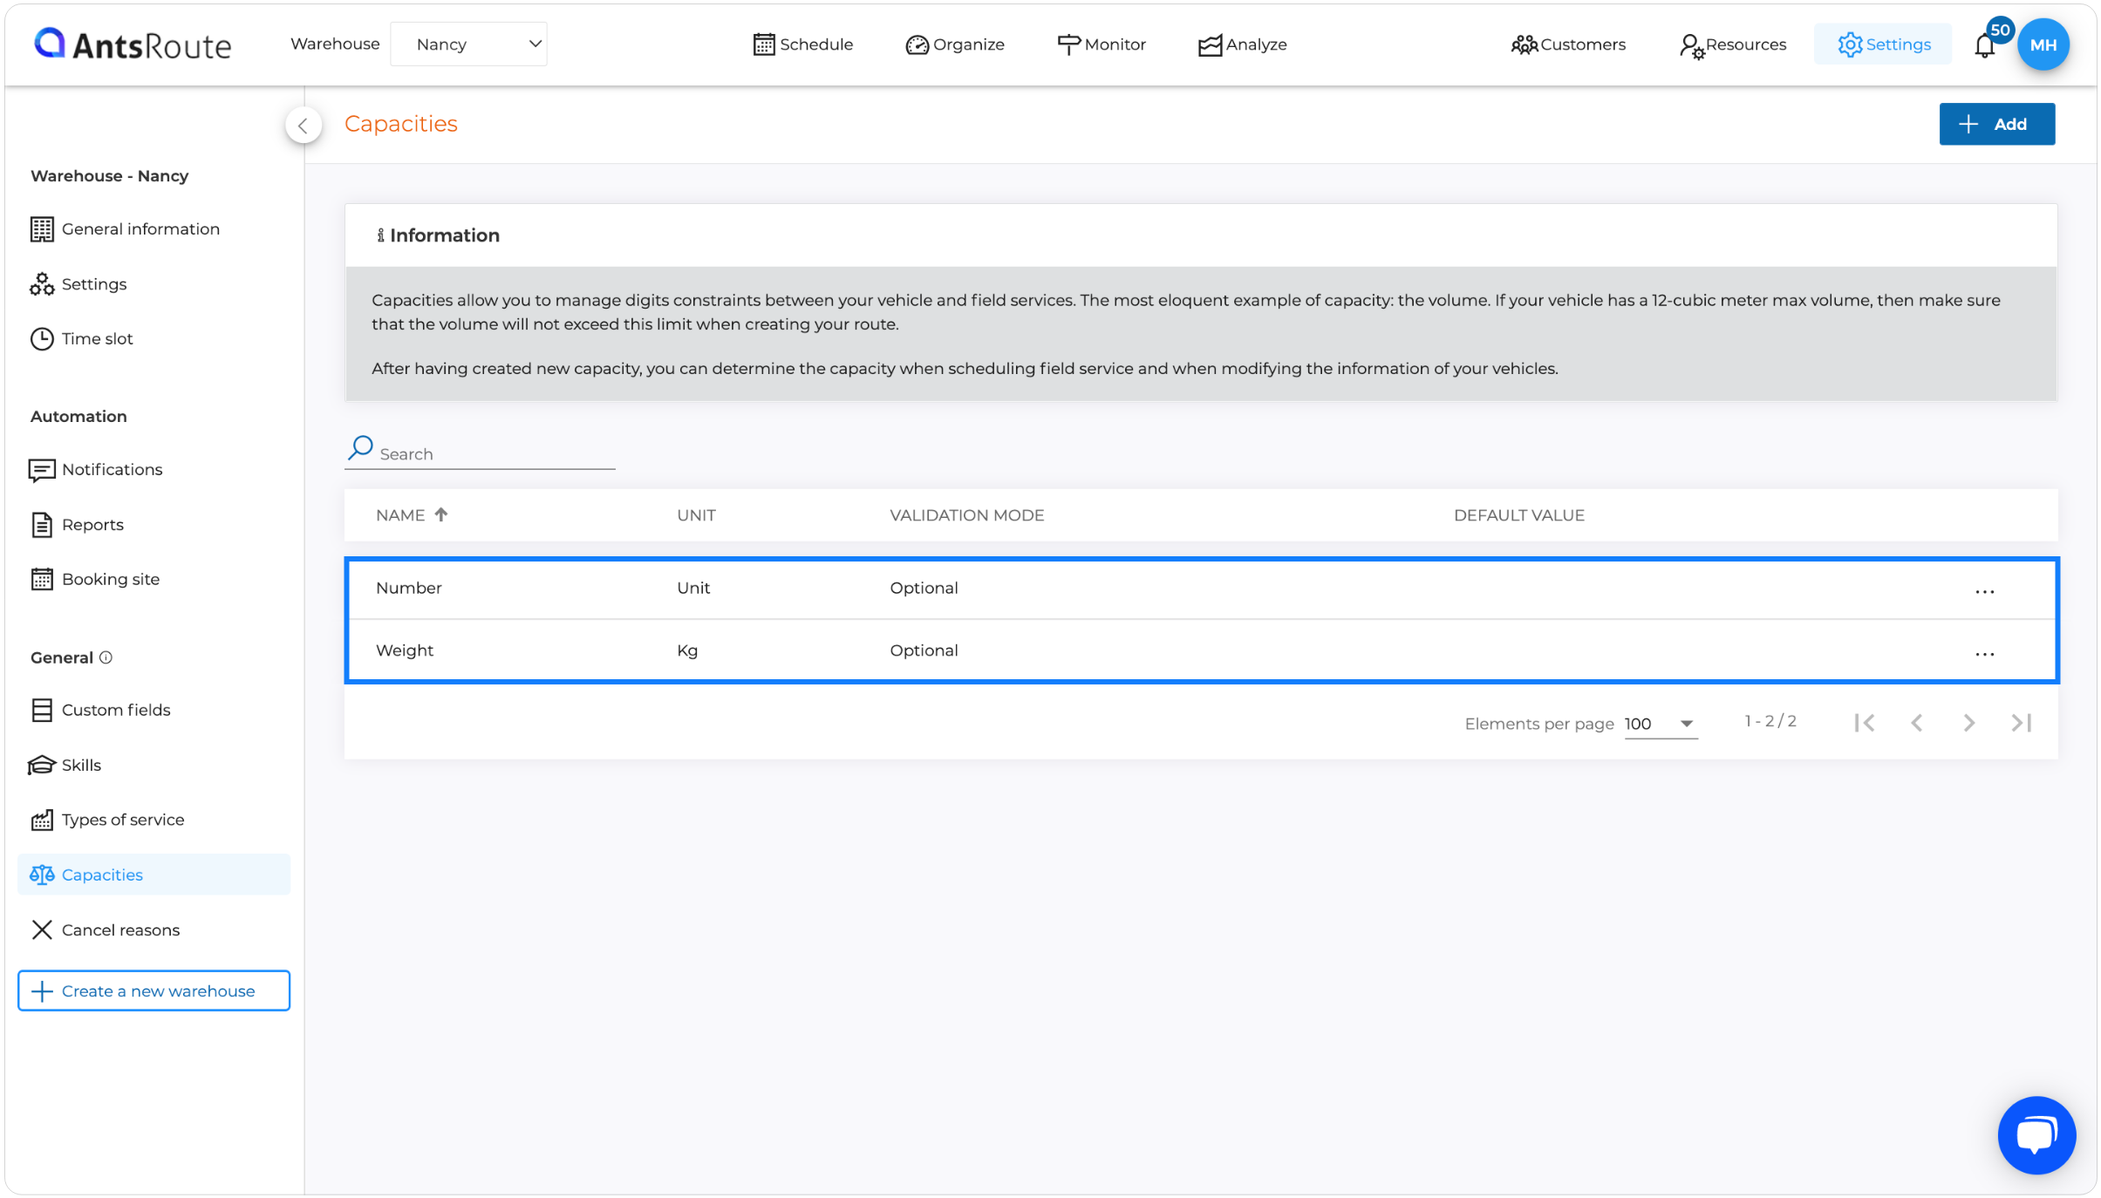This screenshot has width=2101, height=1198.
Task: Open Reports automation page
Action: [x=78, y=525]
